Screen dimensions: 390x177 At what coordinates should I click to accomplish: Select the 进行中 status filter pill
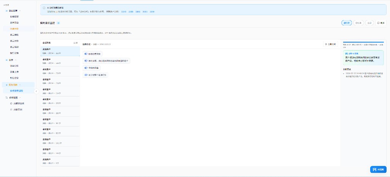coord(347,23)
